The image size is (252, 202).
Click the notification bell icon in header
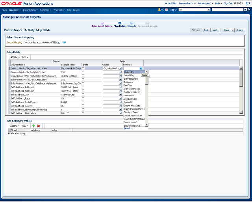point(159,9)
